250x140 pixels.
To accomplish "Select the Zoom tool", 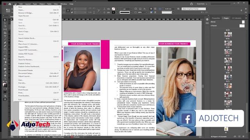I will 5,79.
